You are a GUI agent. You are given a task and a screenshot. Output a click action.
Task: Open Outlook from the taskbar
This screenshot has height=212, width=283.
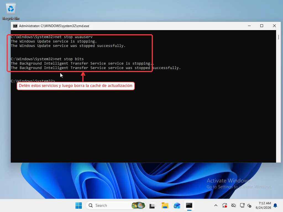tap(177, 205)
